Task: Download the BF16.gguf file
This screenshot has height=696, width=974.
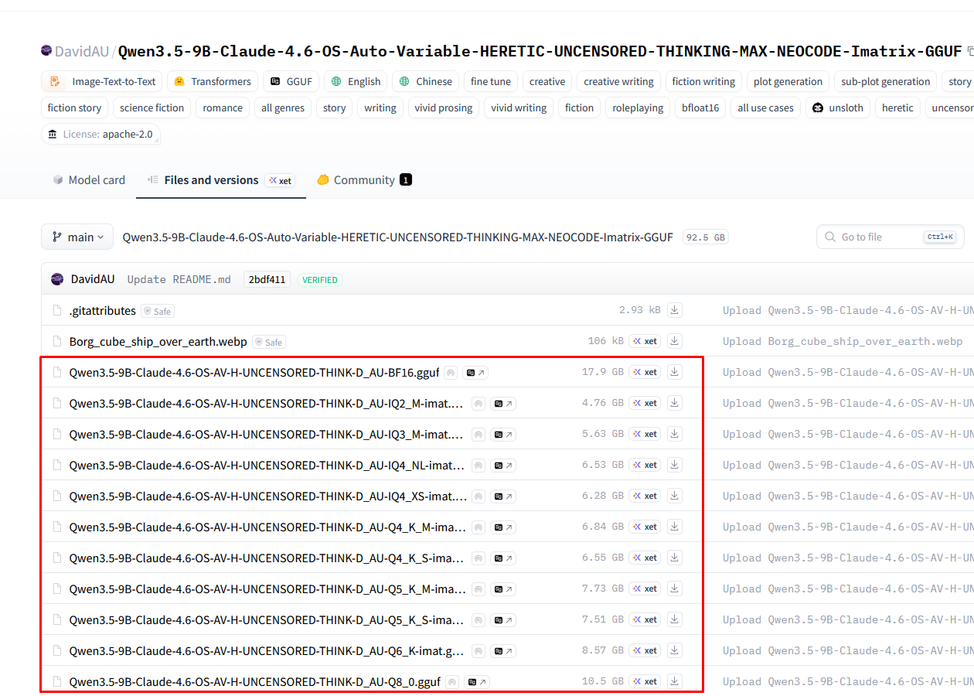Action: [x=675, y=372]
